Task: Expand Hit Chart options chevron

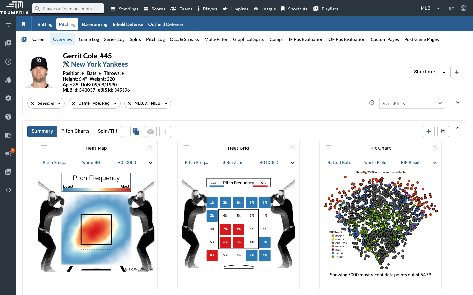Action: [435, 163]
